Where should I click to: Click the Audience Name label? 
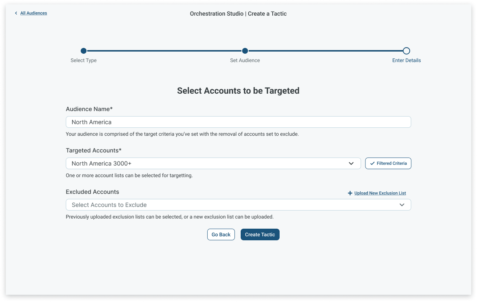89,109
